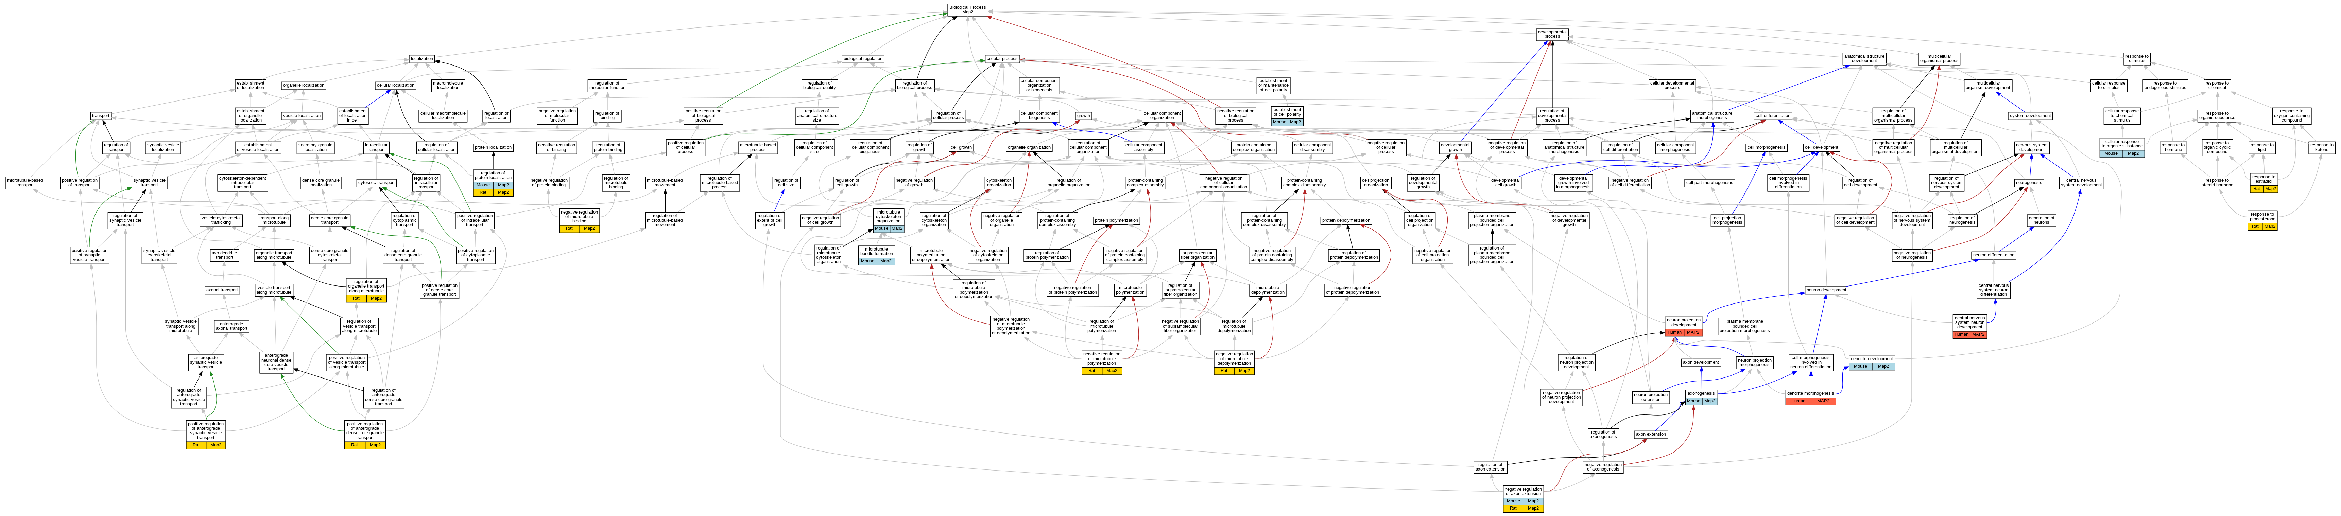Select the "response to chemical" node

click(x=2217, y=85)
